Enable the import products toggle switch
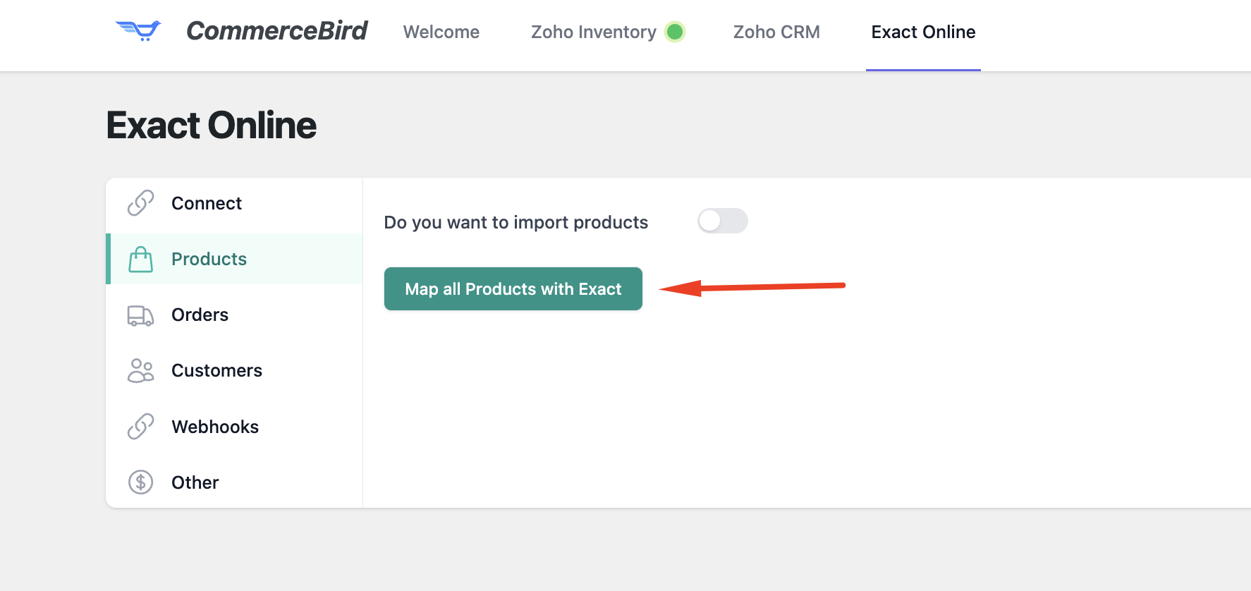 [x=722, y=221]
